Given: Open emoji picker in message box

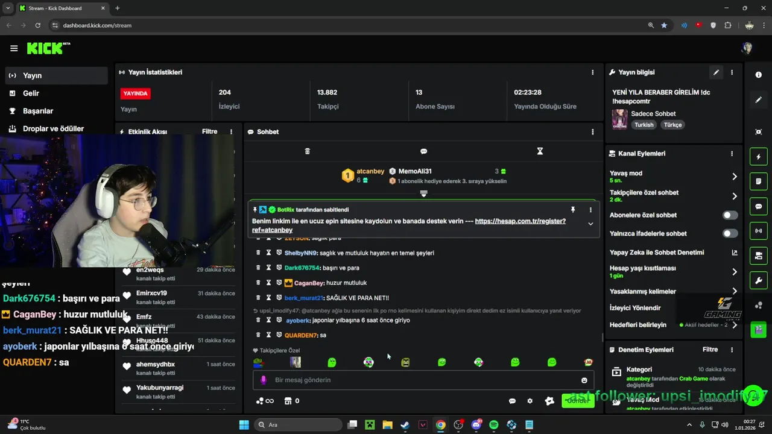Looking at the screenshot, I should 584,380.
